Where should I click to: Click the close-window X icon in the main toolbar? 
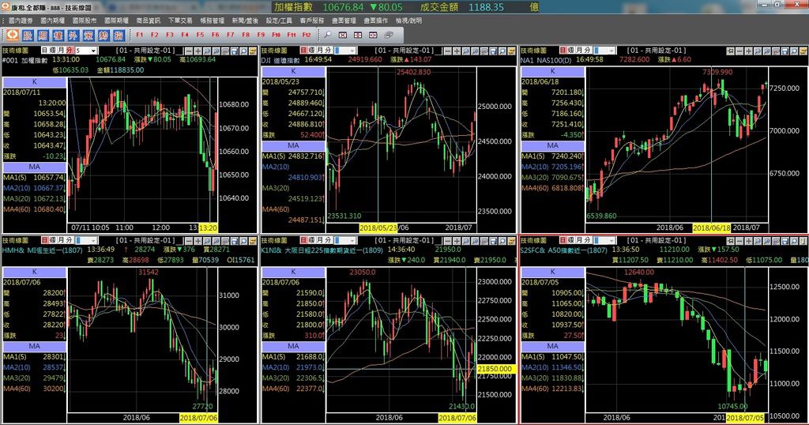pos(343,35)
